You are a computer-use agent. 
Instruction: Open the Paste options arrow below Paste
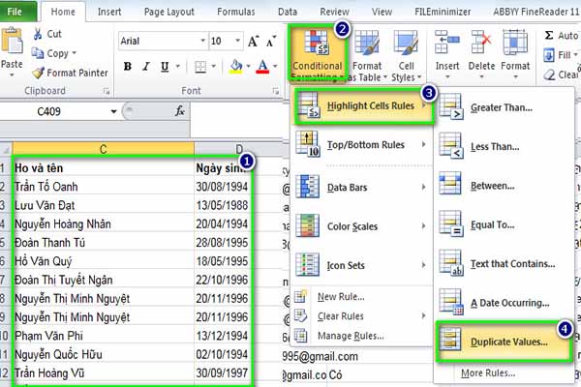click(12, 75)
